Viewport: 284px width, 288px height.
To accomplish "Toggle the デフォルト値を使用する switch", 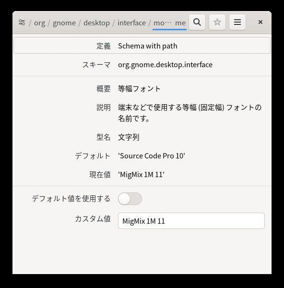I will (130, 199).
